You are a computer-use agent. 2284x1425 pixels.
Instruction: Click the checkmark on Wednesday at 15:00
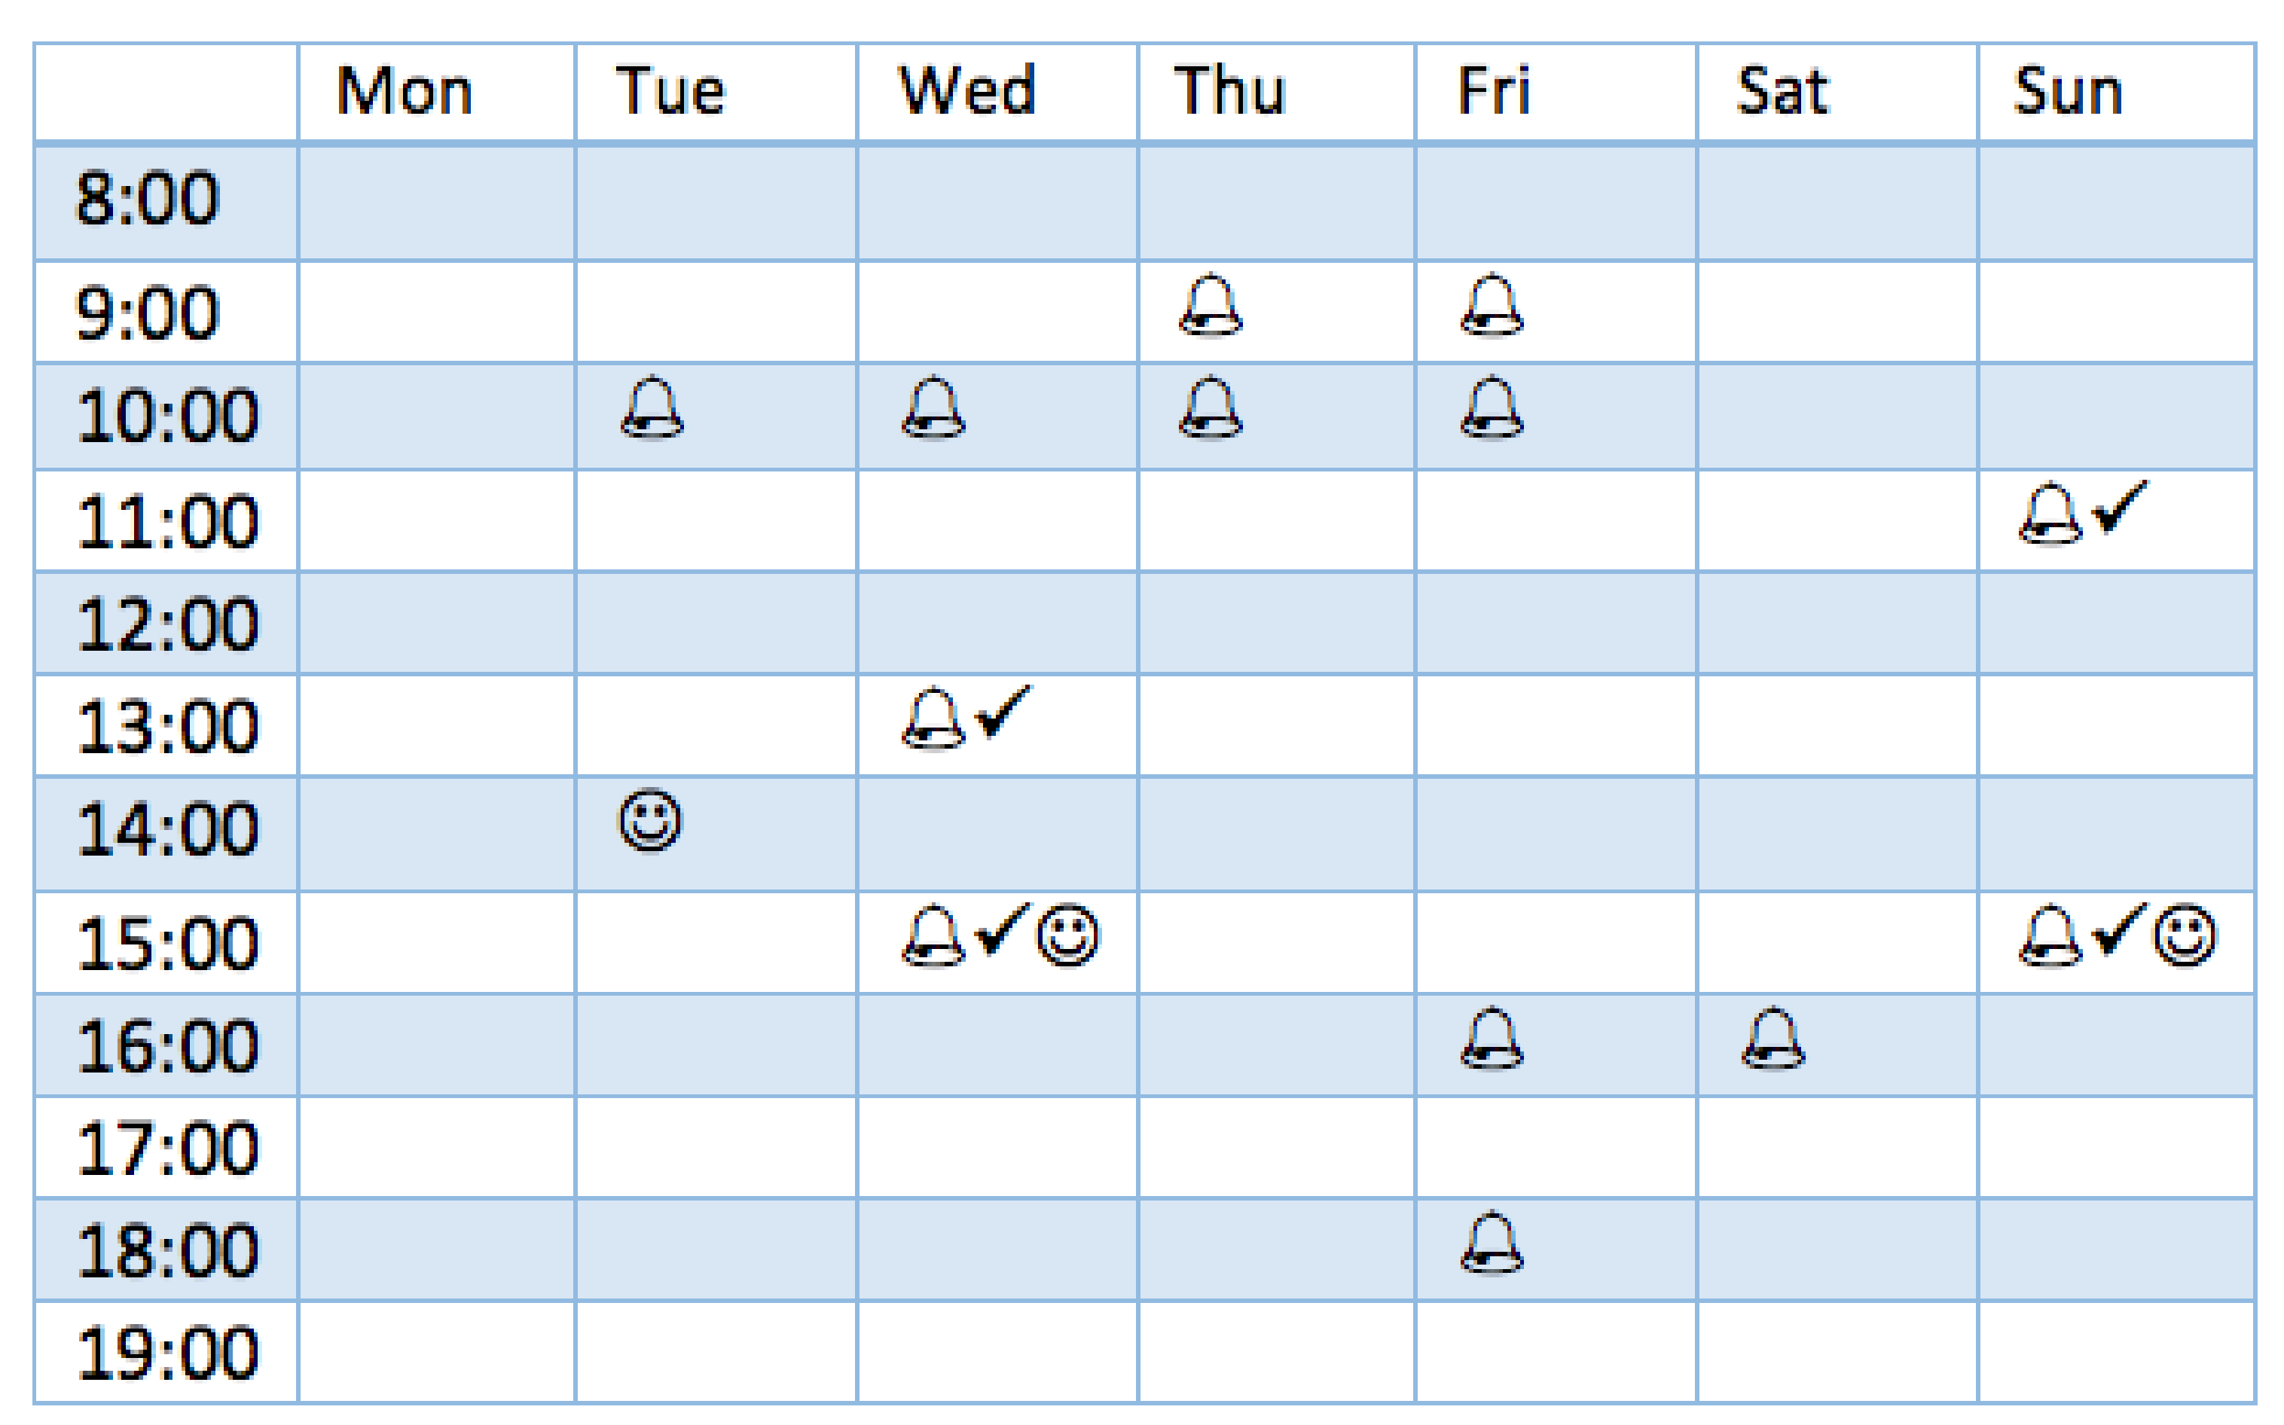coord(1003,929)
